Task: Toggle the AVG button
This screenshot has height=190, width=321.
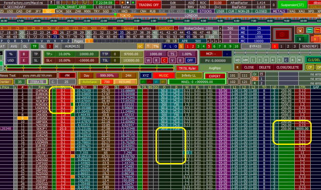Action: [x=14, y=46]
